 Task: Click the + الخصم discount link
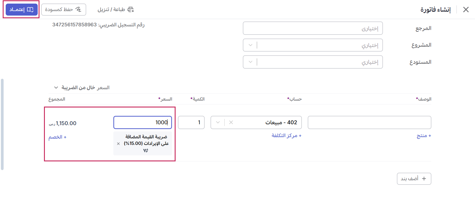[57, 137]
